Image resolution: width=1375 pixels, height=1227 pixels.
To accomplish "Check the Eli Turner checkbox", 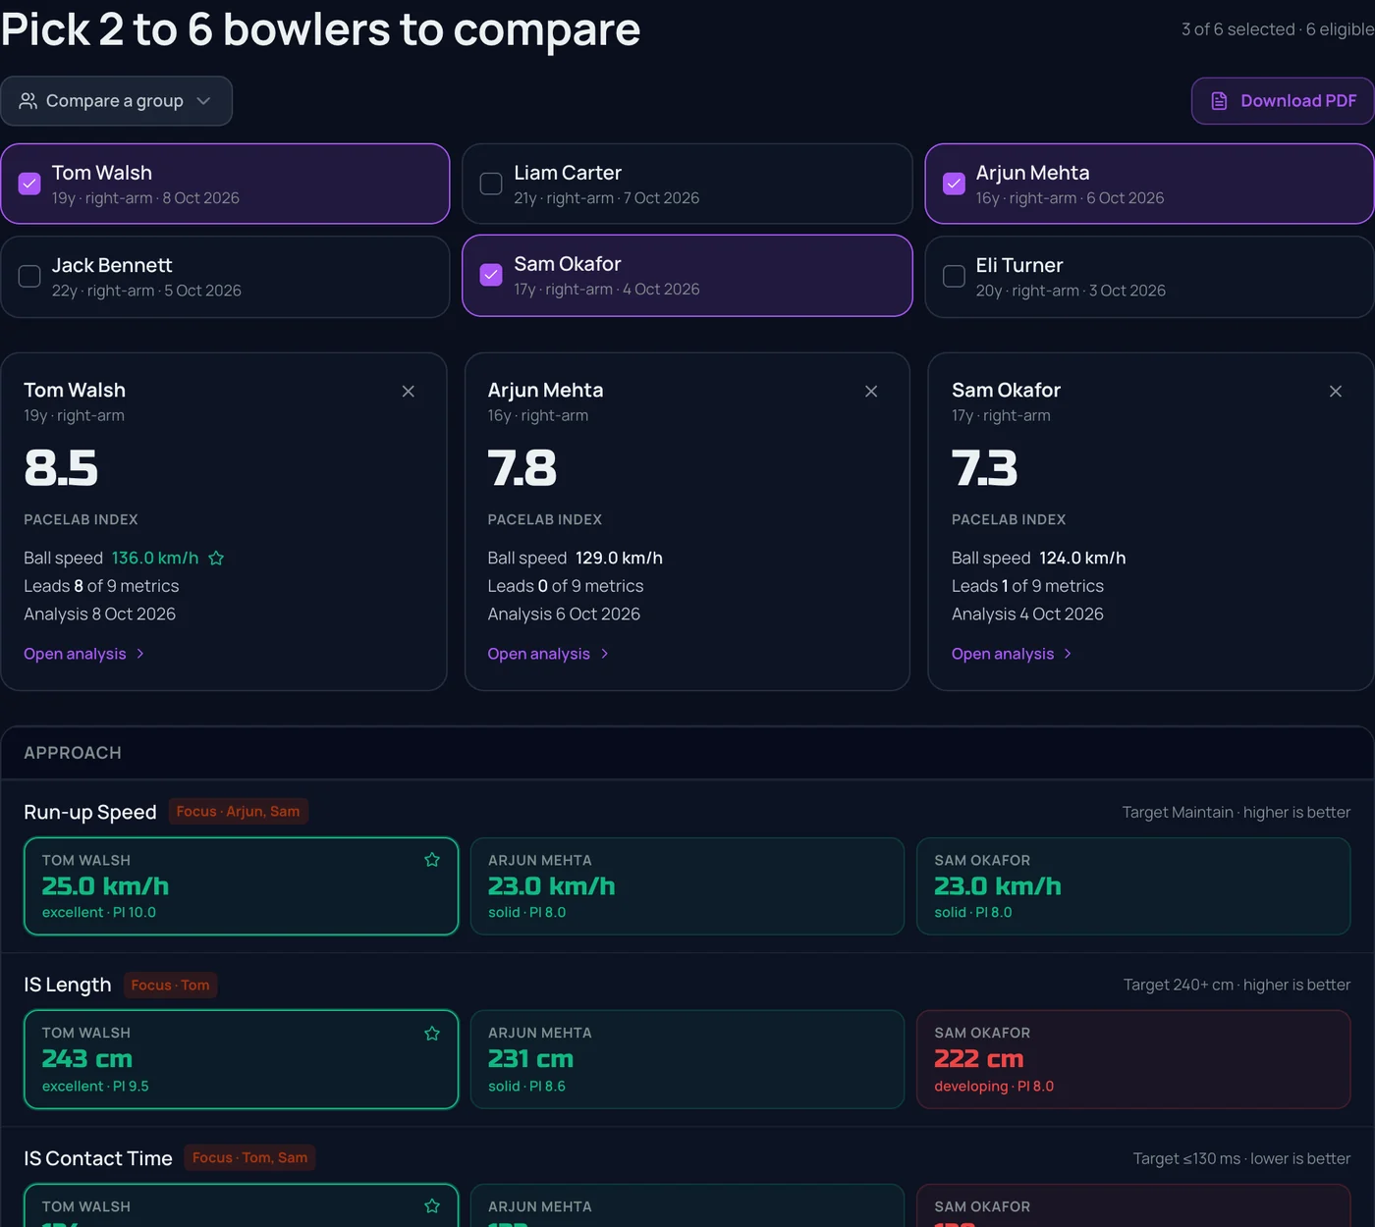I will [x=954, y=277].
